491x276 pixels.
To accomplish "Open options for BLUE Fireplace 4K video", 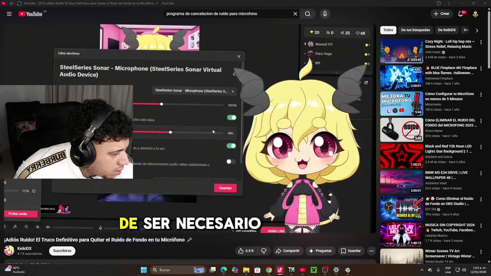I will point(481,68).
